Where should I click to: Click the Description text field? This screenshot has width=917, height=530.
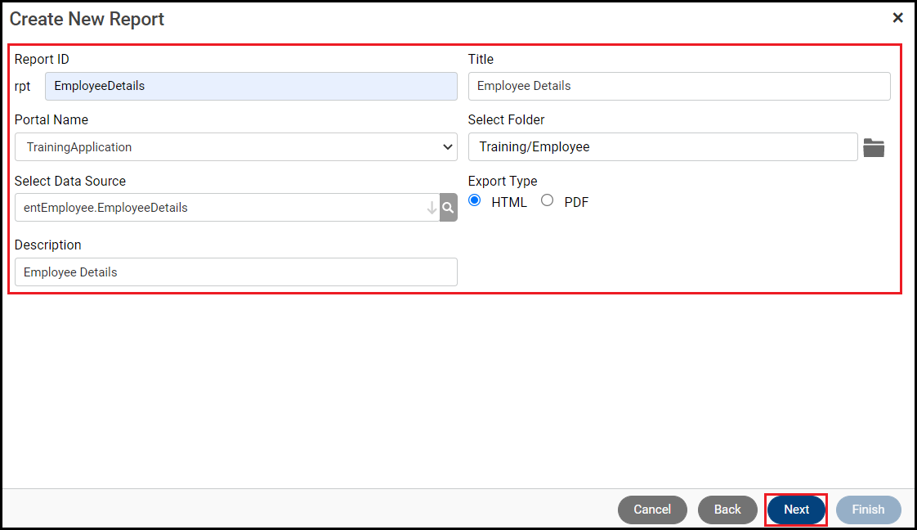point(235,272)
